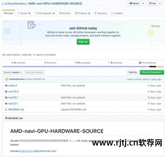Click the Pull requests tab icon
The width and height of the screenshot is (165, 157).
click(x=36, y=13)
